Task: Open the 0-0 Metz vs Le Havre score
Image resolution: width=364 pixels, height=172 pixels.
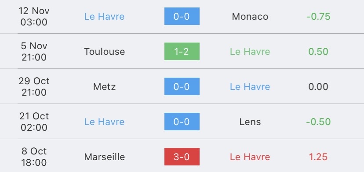Action: pos(182,86)
